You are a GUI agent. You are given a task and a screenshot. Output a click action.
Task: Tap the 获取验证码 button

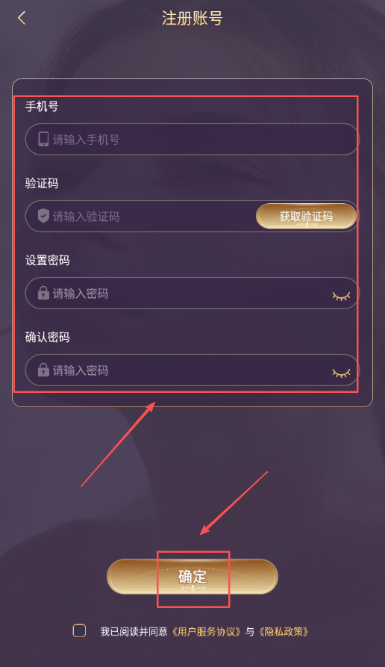pos(306,216)
